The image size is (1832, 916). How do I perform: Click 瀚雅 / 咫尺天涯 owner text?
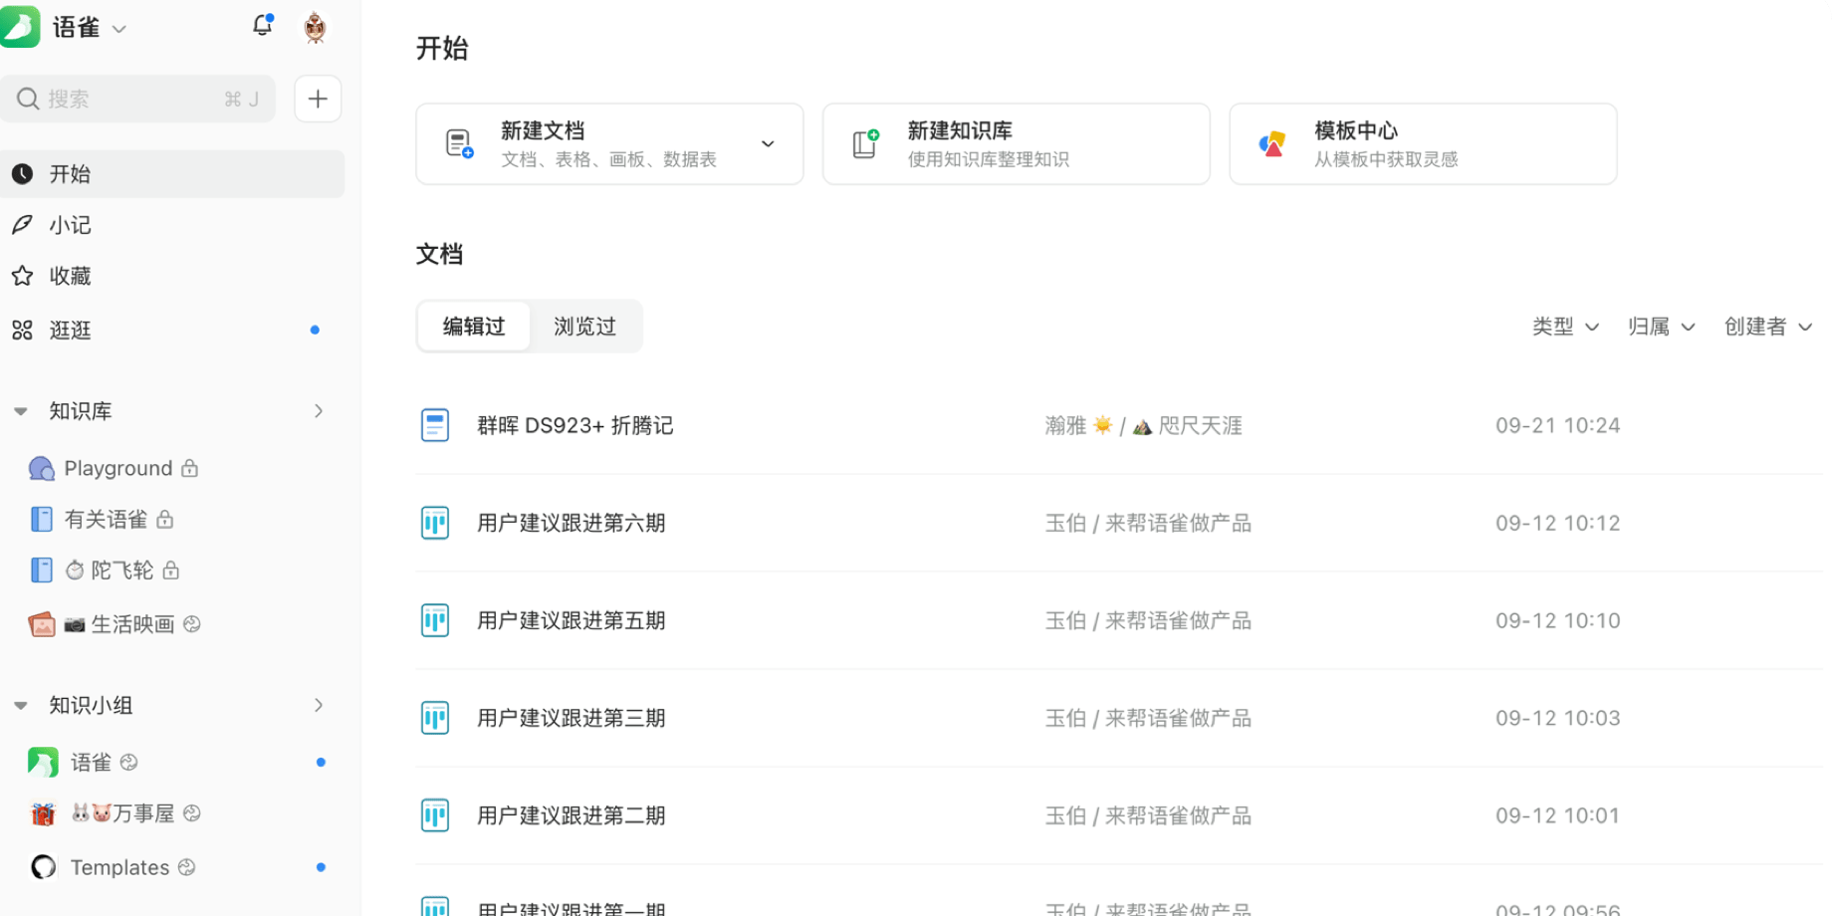1143,425
